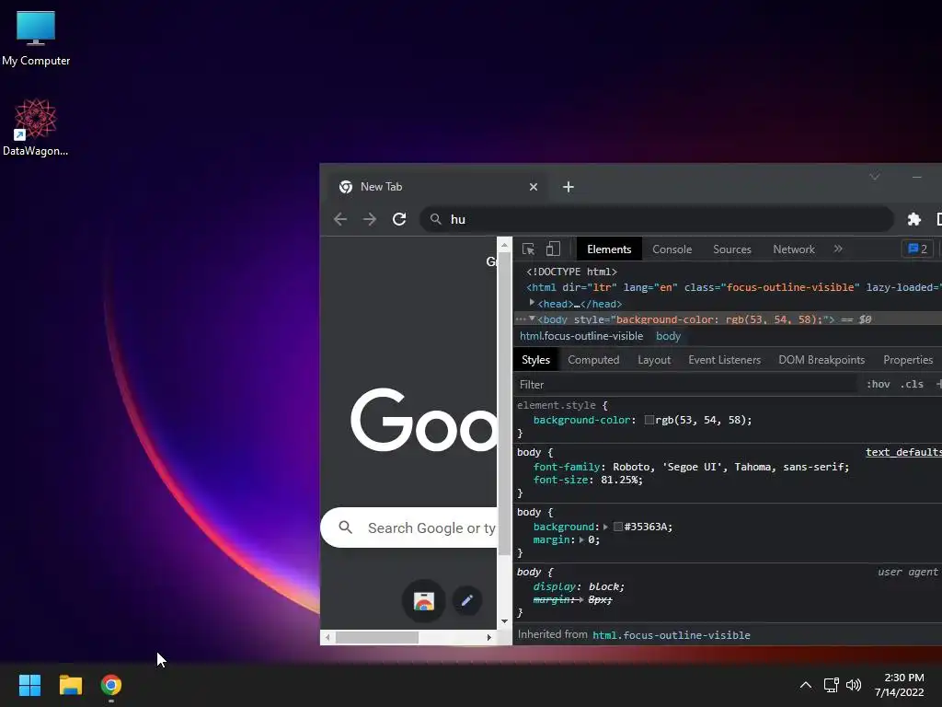Click the search magnifier in address bar
The height and width of the screenshot is (707, 942).
[x=435, y=219]
